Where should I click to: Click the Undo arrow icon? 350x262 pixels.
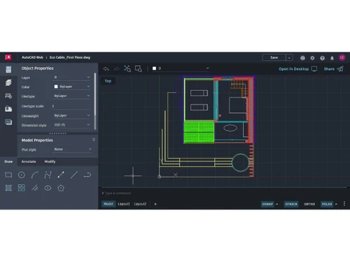[x=106, y=68]
